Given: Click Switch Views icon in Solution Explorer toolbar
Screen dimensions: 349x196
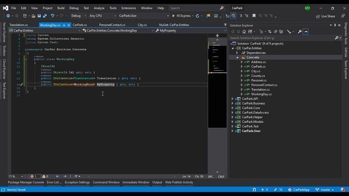Looking at the screenshot, I should pyautogui.click(x=250, y=32).
